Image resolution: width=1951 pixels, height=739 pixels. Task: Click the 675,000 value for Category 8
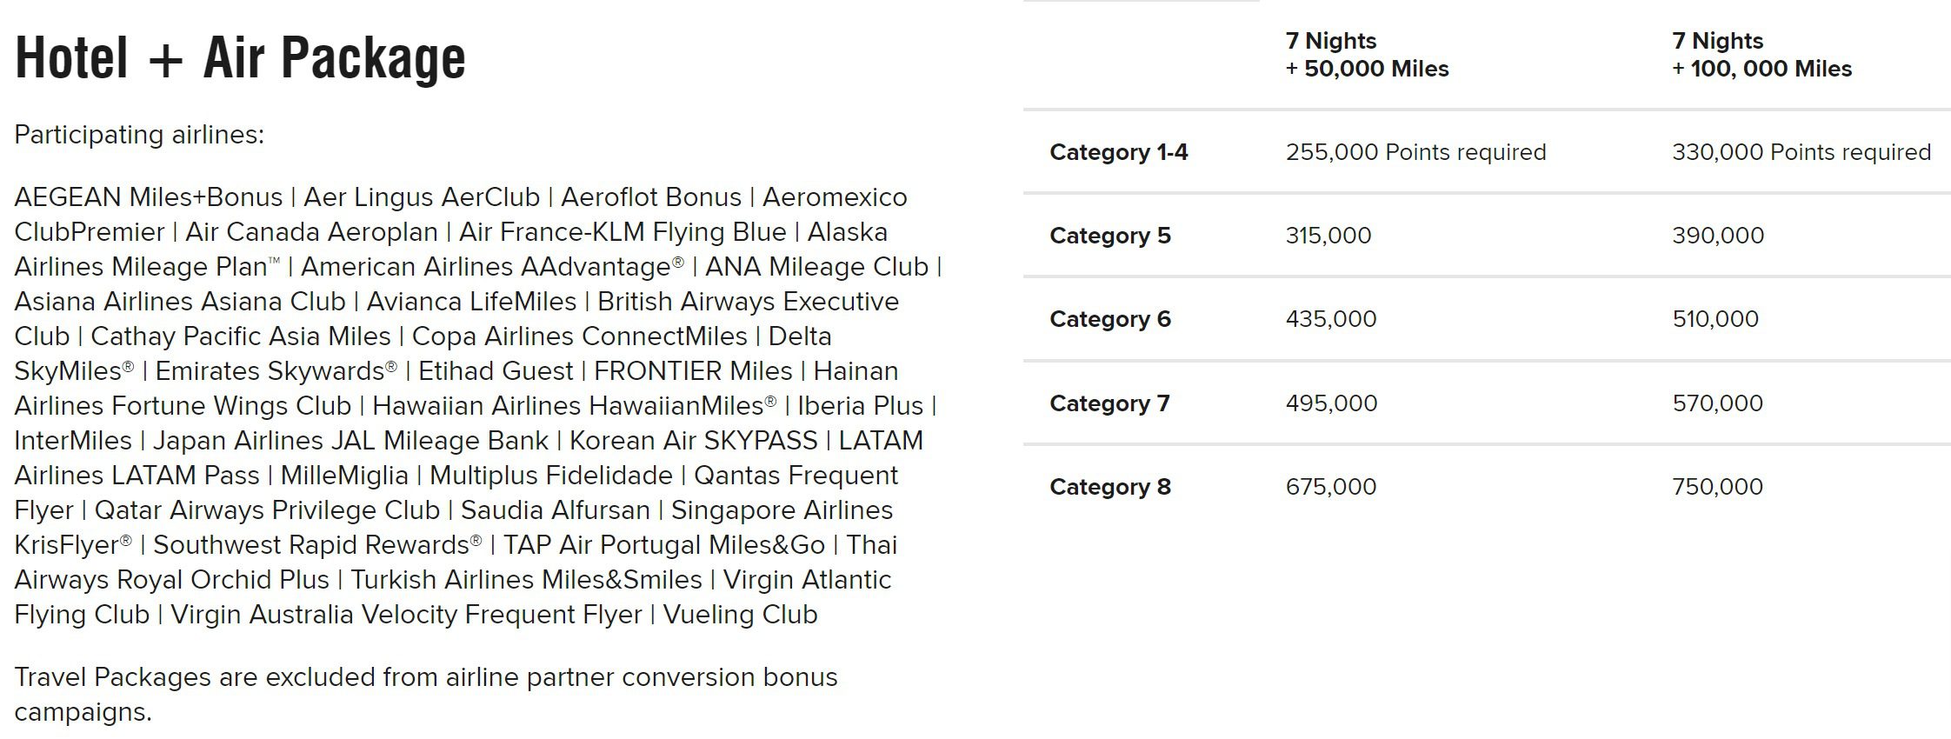point(1330,487)
